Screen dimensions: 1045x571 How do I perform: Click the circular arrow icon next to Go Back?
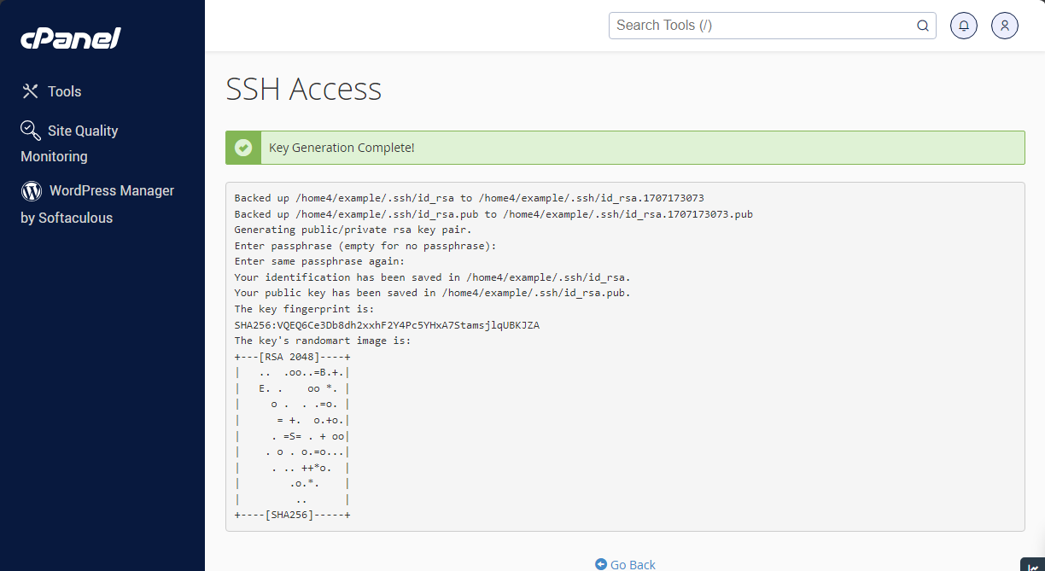coord(600,564)
